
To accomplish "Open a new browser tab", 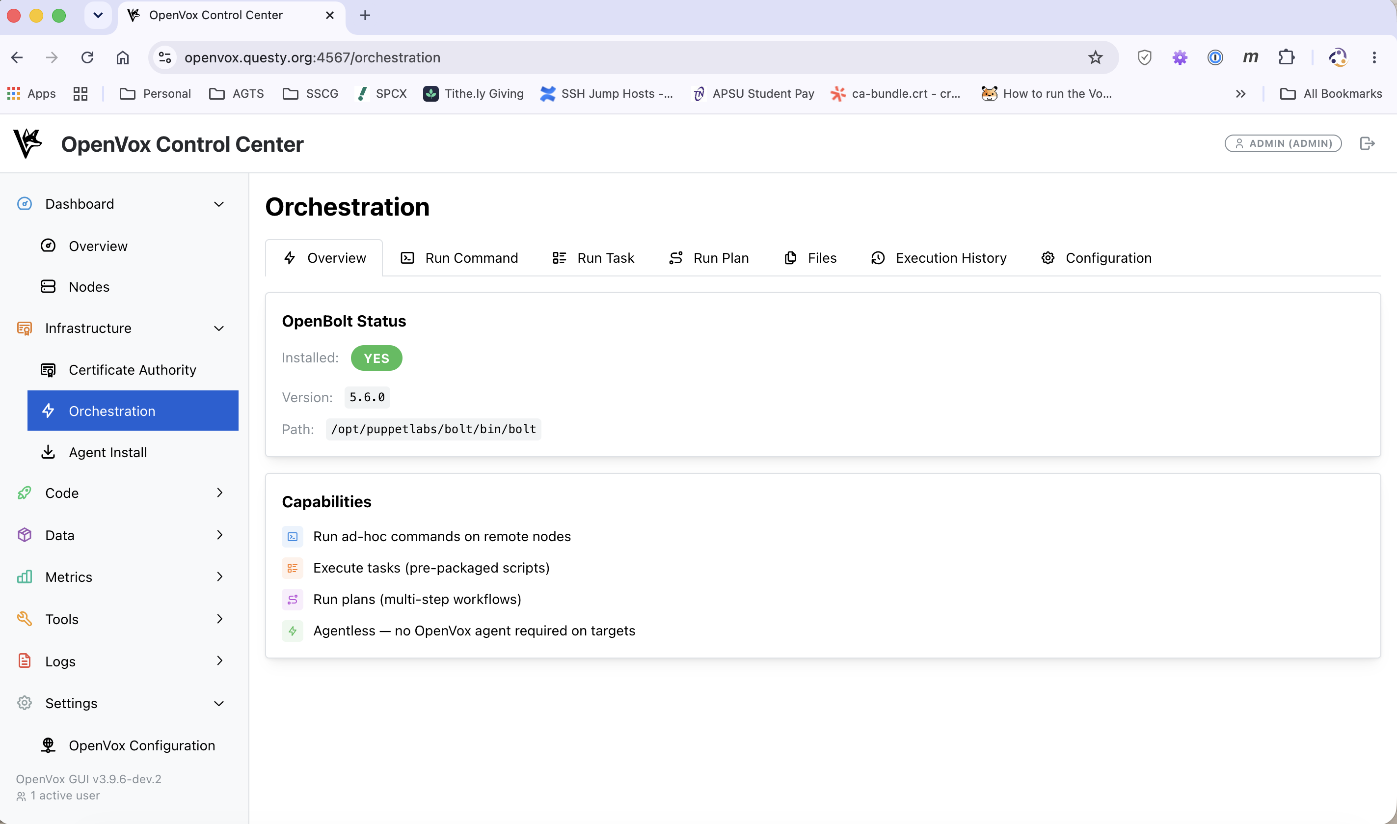I will (x=365, y=15).
